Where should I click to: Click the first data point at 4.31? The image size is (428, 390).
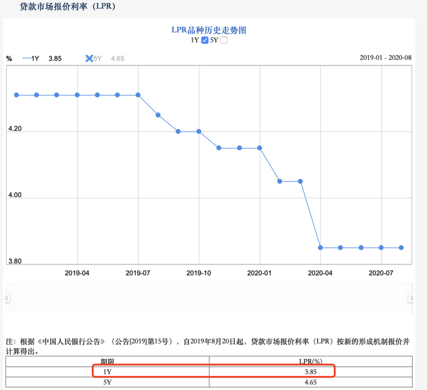(x=17, y=95)
